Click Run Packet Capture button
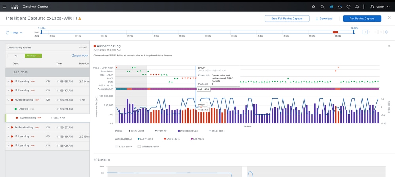Image resolution: width=395 pixels, height=177 pixels. pos(362,19)
